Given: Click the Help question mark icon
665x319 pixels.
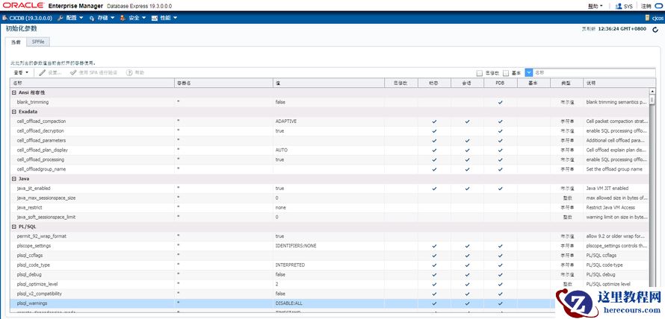Looking at the screenshot, I should (129, 72).
